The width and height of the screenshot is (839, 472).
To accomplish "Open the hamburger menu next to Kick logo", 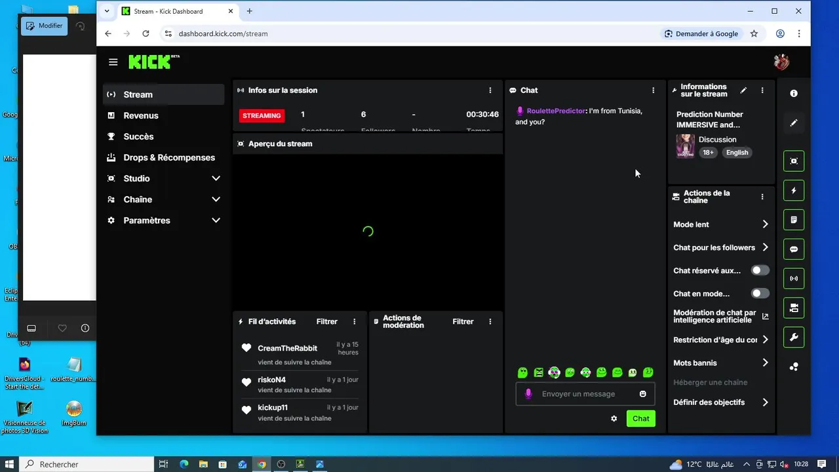I will click(x=113, y=62).
